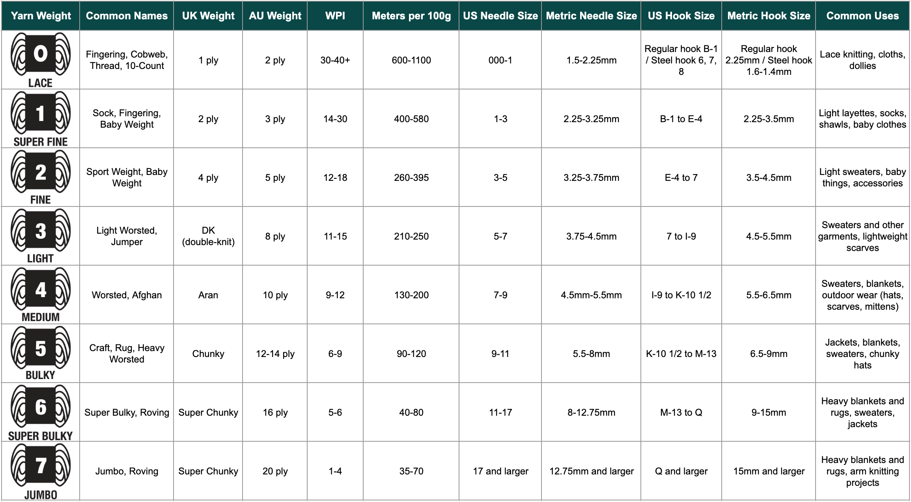Click the '260-395' meters cell
This screenshot has height=502, width=911.
pyautogui.click(x=411, y=177)
